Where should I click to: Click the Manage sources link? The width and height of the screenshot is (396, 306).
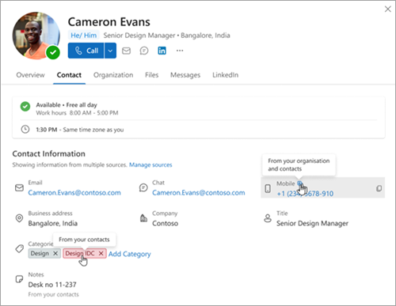pyautogui.click(x=150, y=165)
